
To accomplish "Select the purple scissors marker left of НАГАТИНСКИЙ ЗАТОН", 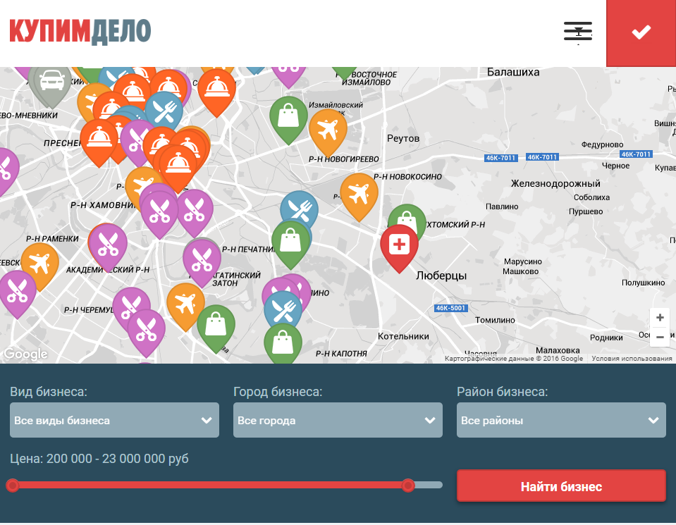I will point(202,260).
